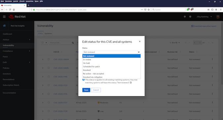
Task: Select "No action - risk accepted" option
Action: 112,74
